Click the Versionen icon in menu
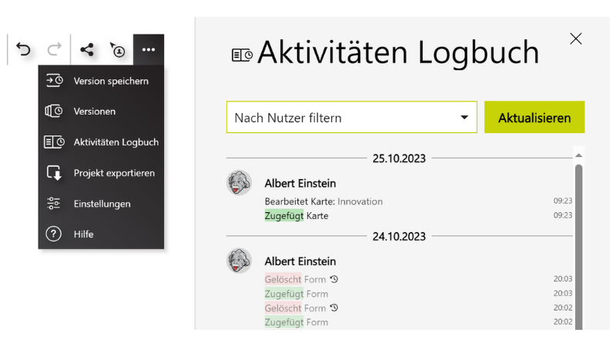The width and height of the screenshot is (616, 346). click(54, 111)
